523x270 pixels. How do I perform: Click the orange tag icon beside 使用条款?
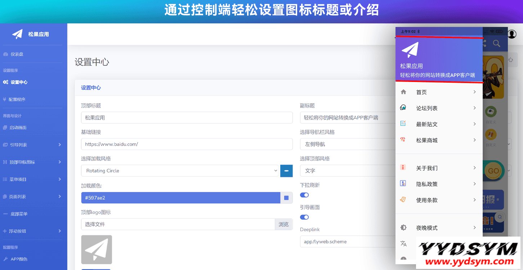tap(403, 199)
